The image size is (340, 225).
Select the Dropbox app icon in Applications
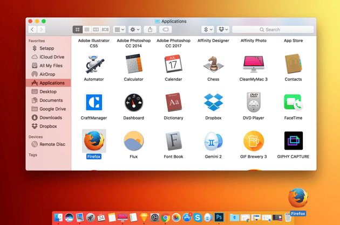coord(213,102)
